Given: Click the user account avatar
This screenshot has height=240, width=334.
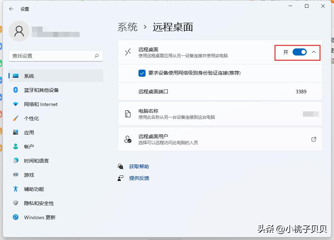Looking at the screenshot, I should pyautogui.click(x=19, y=31).
